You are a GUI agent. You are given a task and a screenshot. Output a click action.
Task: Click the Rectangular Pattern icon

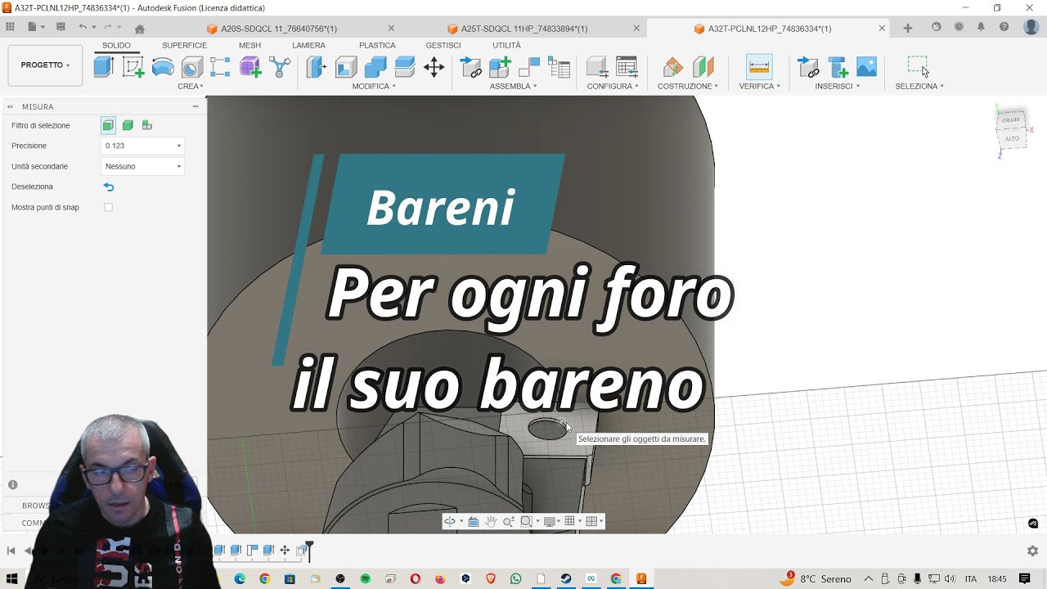[221, 67]
